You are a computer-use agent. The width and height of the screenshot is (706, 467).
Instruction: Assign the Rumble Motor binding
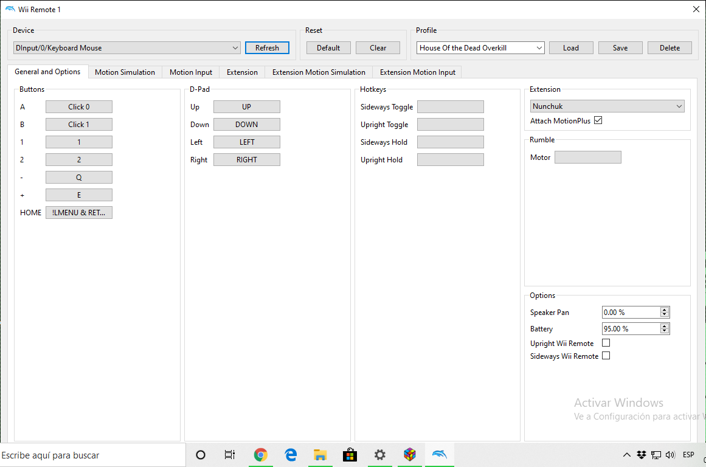(587, 157)
